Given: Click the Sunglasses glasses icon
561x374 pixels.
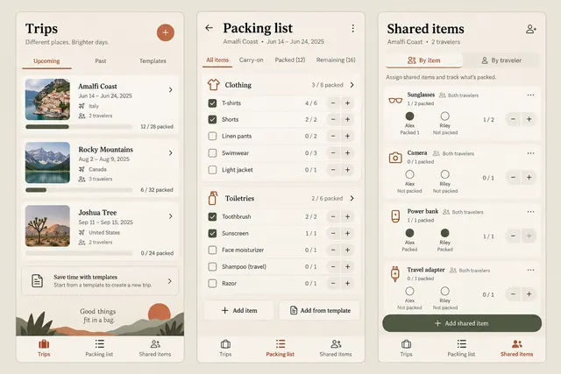Looking at the screenshot, I should click(395, 101).
